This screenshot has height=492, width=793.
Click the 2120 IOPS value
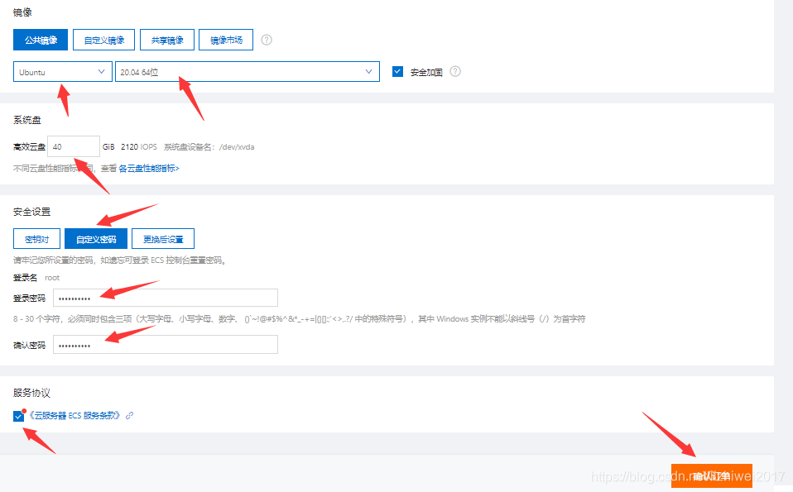point(138,147)
